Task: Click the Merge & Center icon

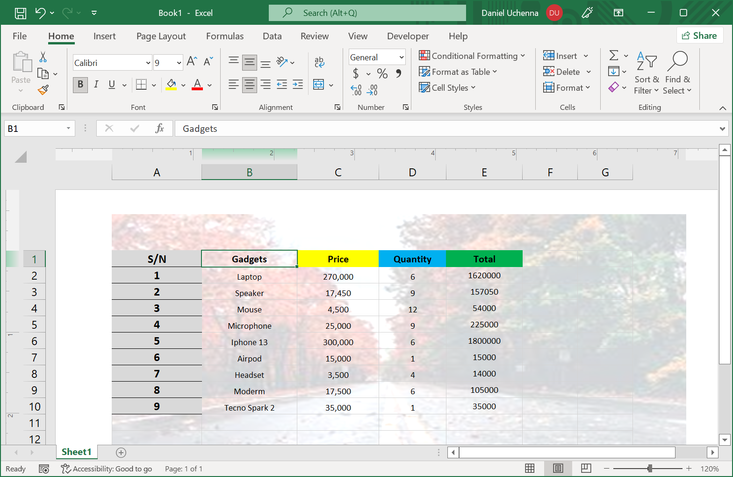Action: click(x=319, y=85)
